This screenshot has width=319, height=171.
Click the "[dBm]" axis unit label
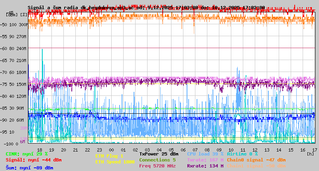point(12,15)
